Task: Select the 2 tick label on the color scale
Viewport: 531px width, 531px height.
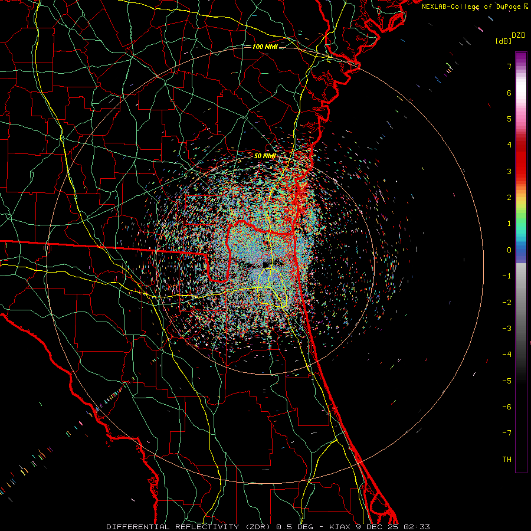Action: [x=509, y=198]
